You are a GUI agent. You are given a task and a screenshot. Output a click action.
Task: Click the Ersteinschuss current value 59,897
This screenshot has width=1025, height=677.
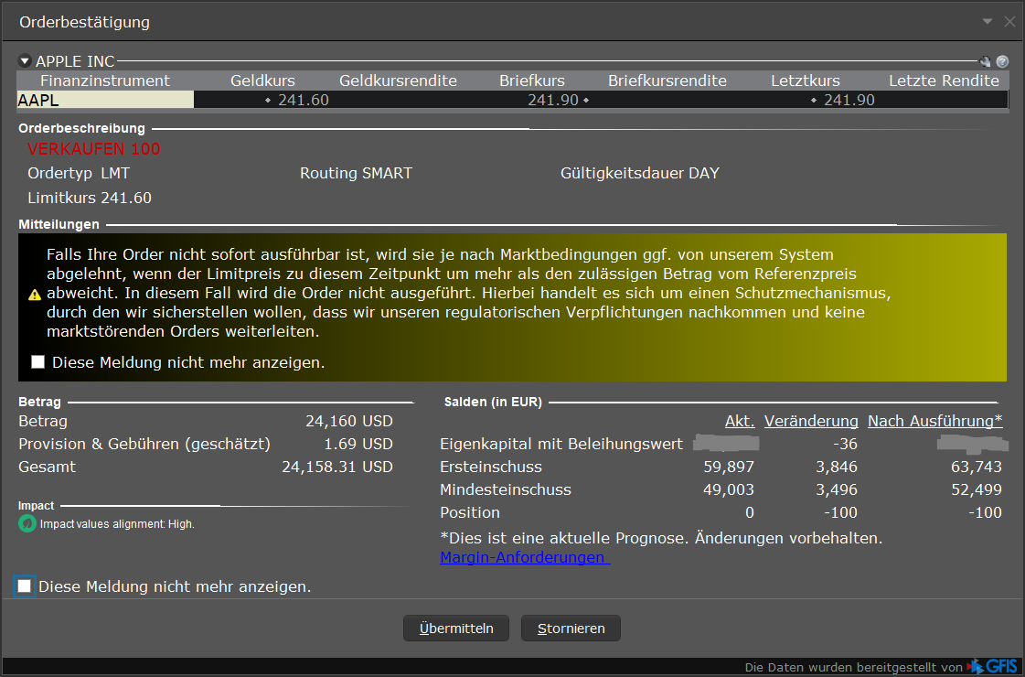729,467
